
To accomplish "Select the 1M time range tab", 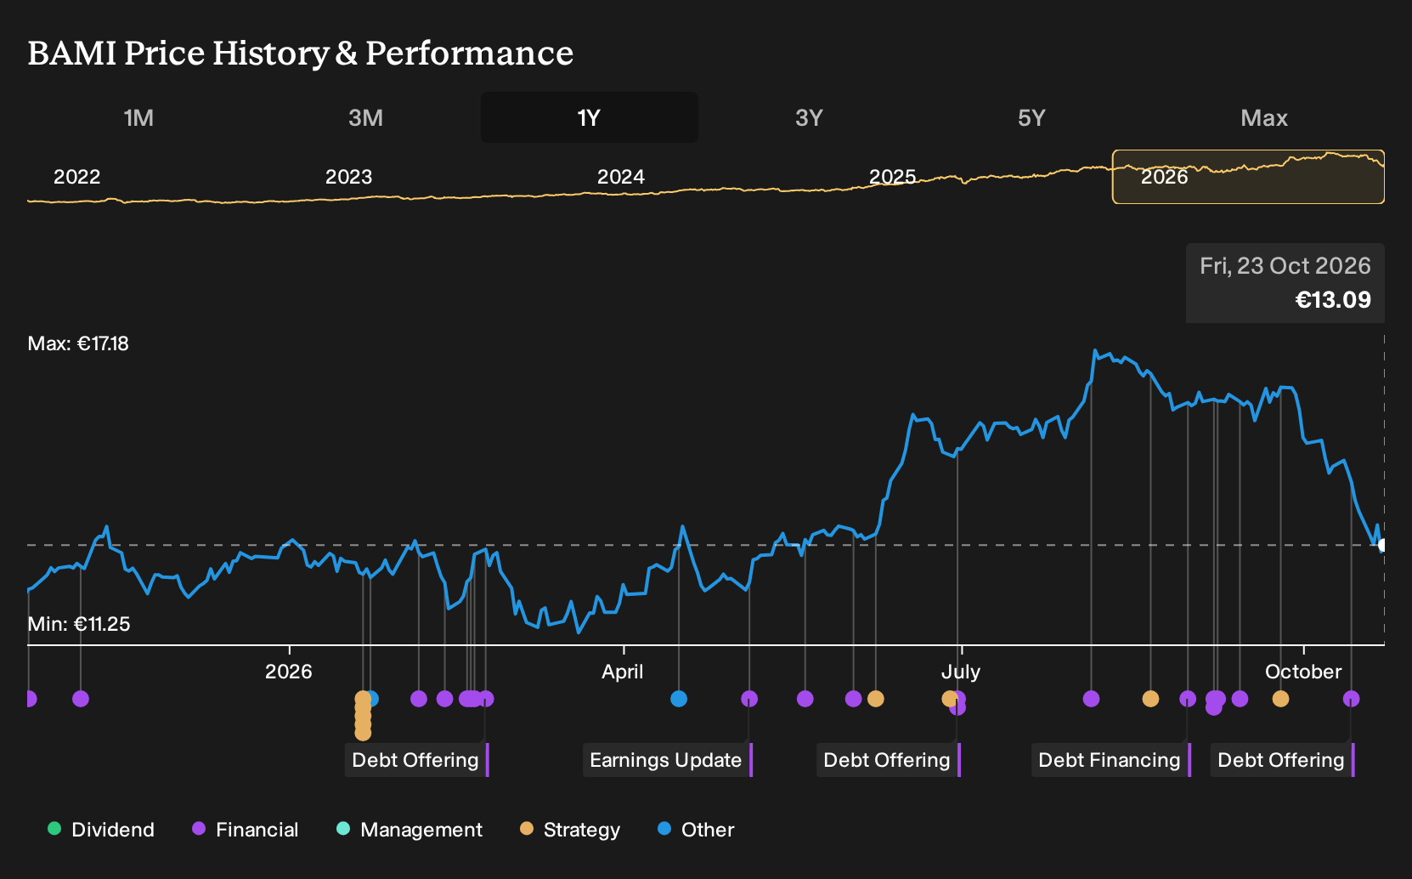I will pos(138,117).
